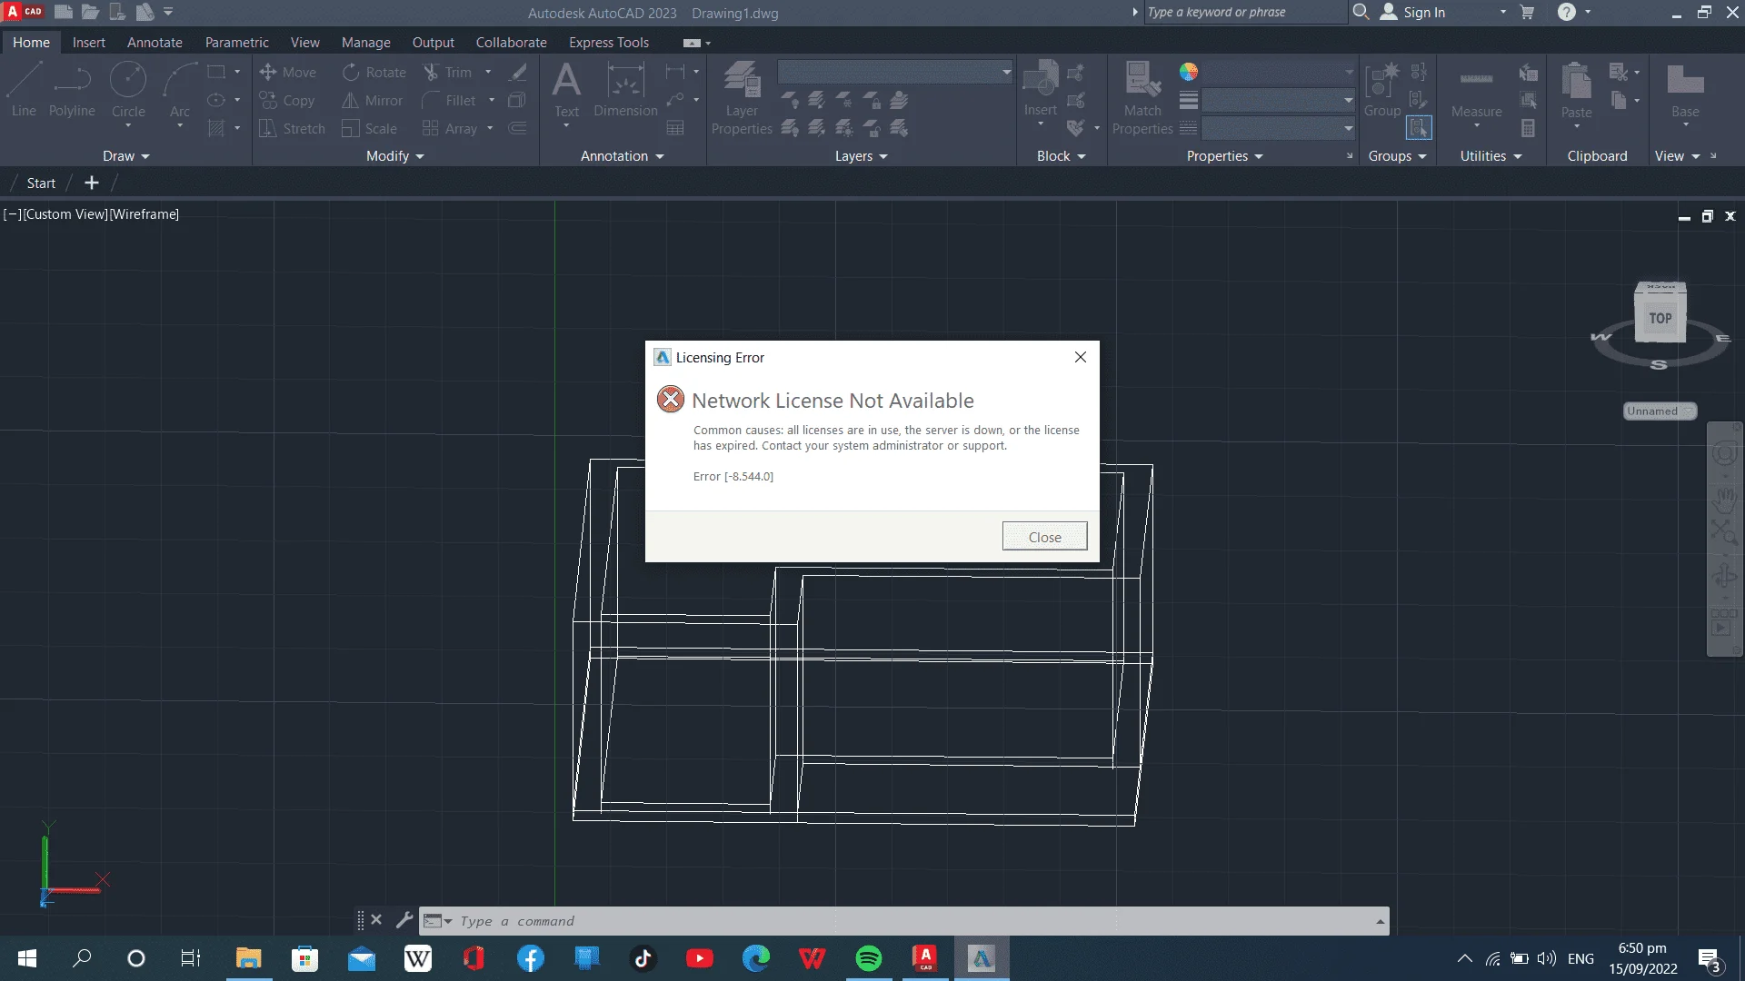Click the Array tool
Image resolution: width=1745 pixels, height=981 pixels.
point(450,128)
